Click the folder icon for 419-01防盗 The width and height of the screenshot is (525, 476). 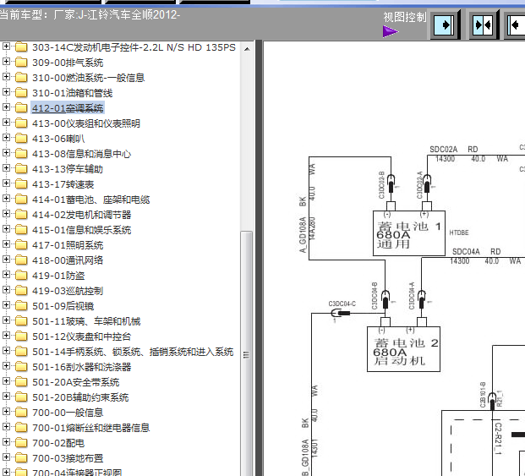(21, 276)
